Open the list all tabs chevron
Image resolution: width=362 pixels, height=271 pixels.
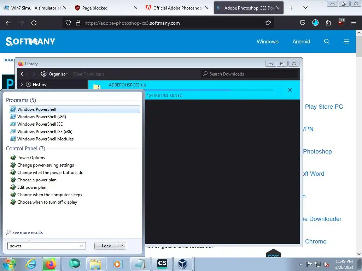tap(305, 8)
